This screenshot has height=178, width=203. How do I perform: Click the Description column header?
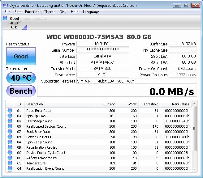click(60, 104)
